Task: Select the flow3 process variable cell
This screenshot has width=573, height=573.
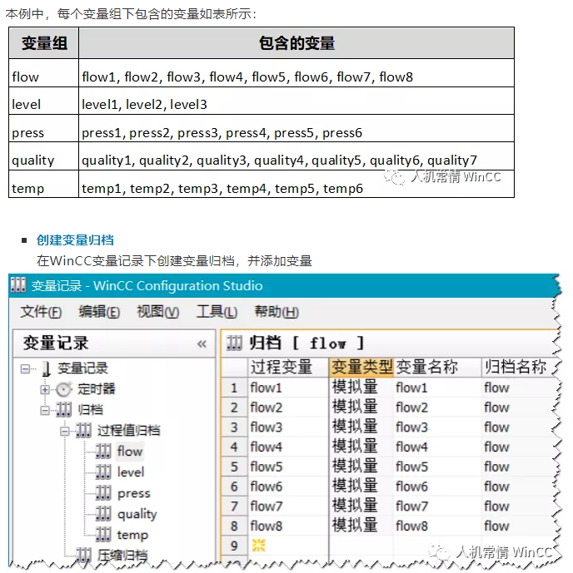Action: coord(286,427)
